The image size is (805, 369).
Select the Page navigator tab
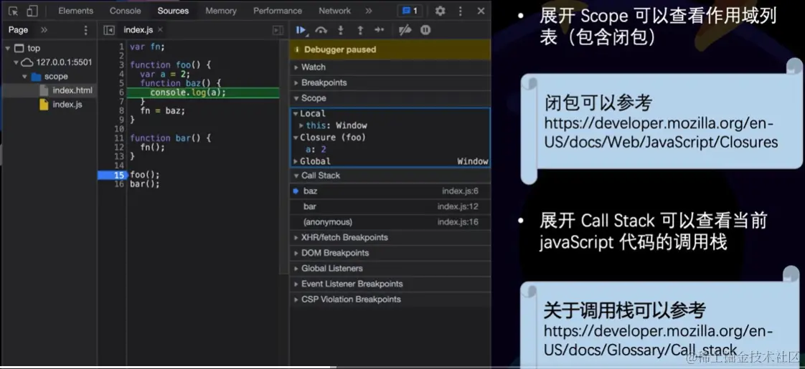pyautogui.click(x=18, y=29)
